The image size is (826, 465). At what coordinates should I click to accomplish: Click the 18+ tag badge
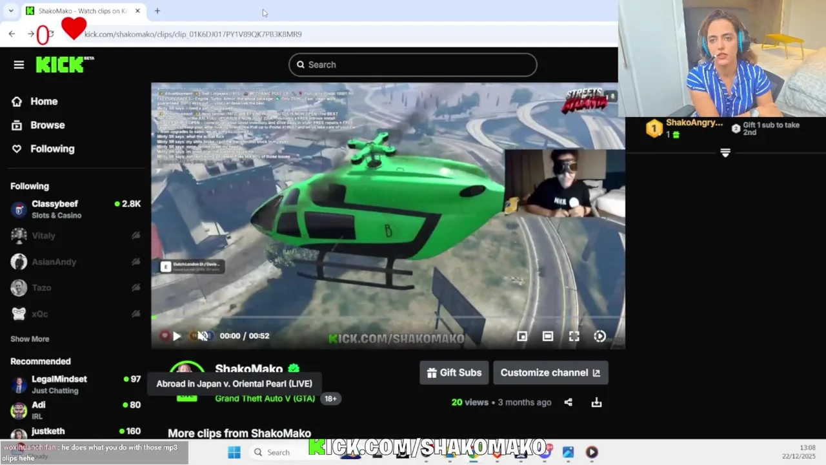coord(330,398)
